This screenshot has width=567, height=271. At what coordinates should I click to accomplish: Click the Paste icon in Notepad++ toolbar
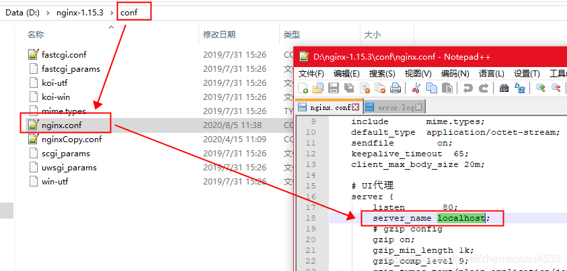coord(447,88)
